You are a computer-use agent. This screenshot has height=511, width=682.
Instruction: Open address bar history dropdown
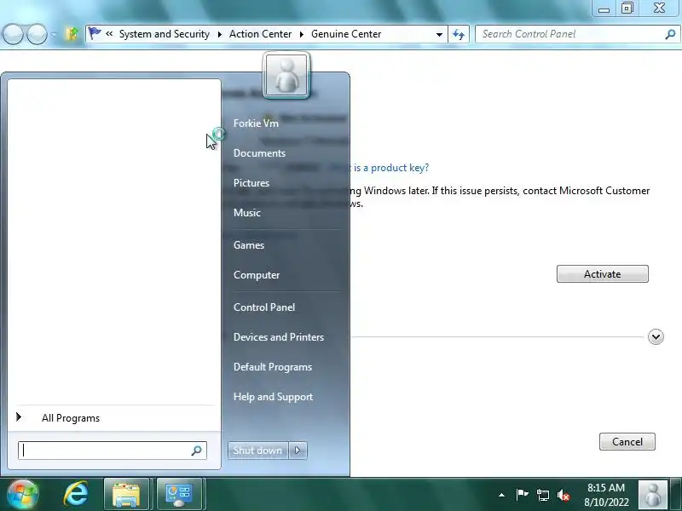point(439,34)
